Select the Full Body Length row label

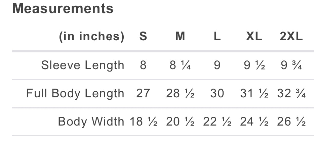(75, 94)
